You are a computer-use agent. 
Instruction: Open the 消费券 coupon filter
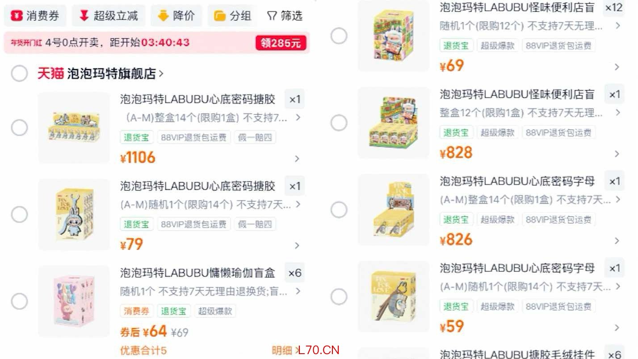[x=35, y=16]
